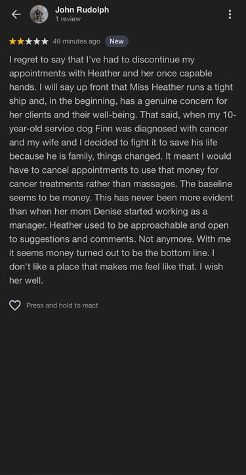This screenshot has height=475, width=246.
Task: Tap the closing review line her well.
Action: point(26,281)
